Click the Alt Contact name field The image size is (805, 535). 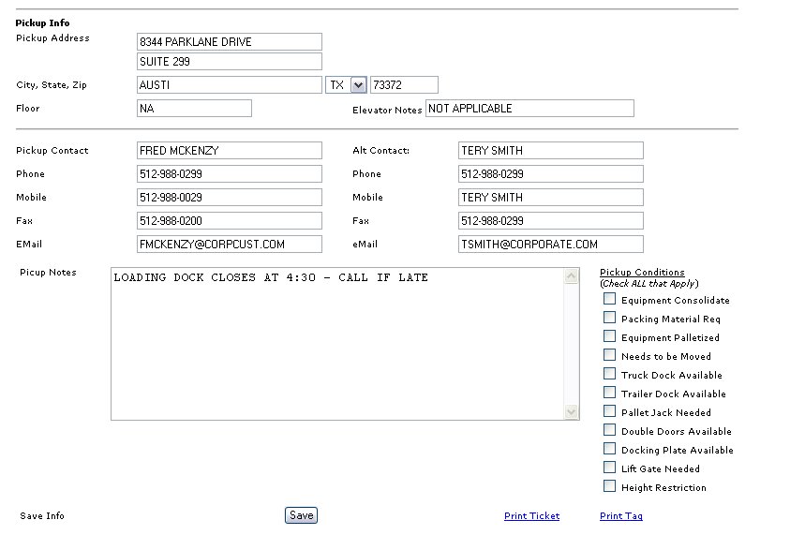pyautogui.click(x=550, y=151)
